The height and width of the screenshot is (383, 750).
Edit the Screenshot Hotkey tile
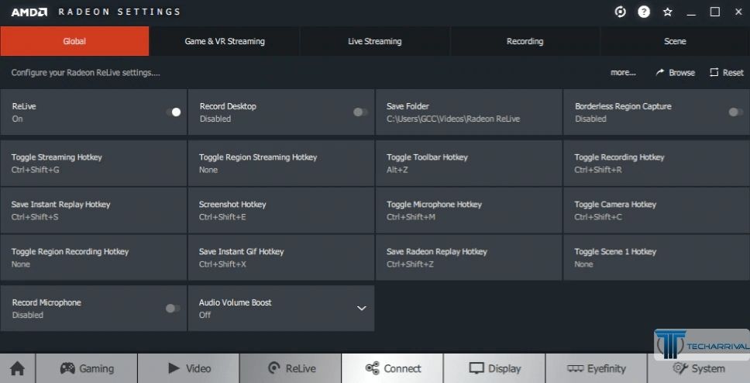281,210
